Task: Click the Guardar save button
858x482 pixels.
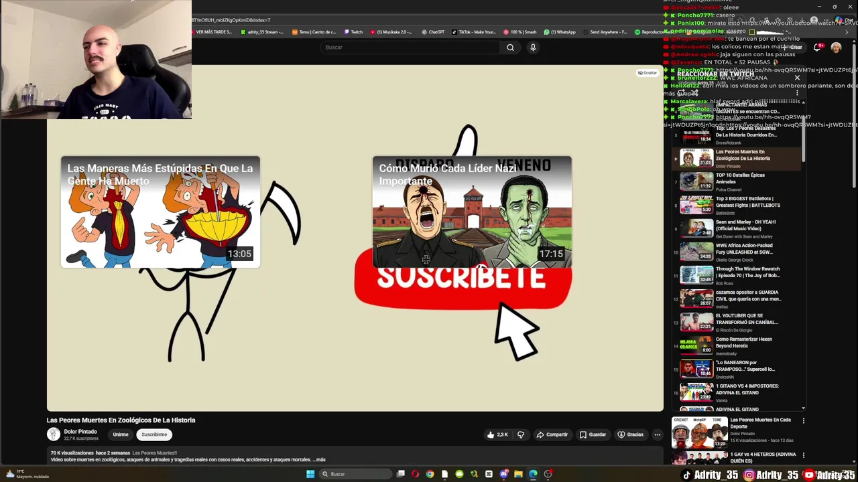Action: pyautogui.click(x=593, y=434)
